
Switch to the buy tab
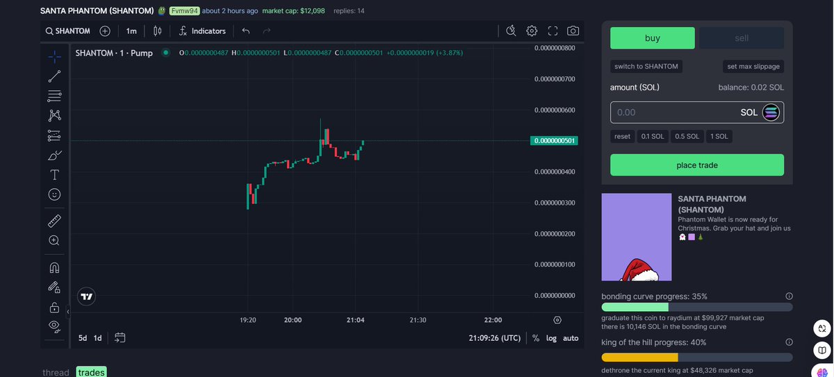point(653,38)
